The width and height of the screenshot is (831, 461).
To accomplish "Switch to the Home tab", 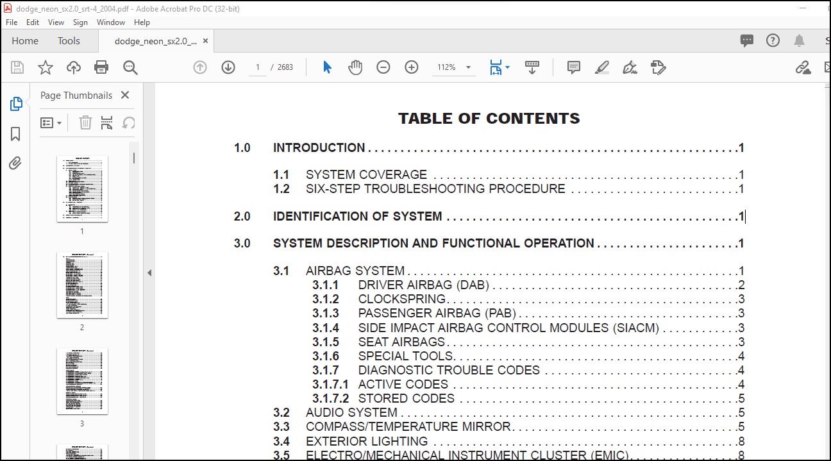I will 25,40.
